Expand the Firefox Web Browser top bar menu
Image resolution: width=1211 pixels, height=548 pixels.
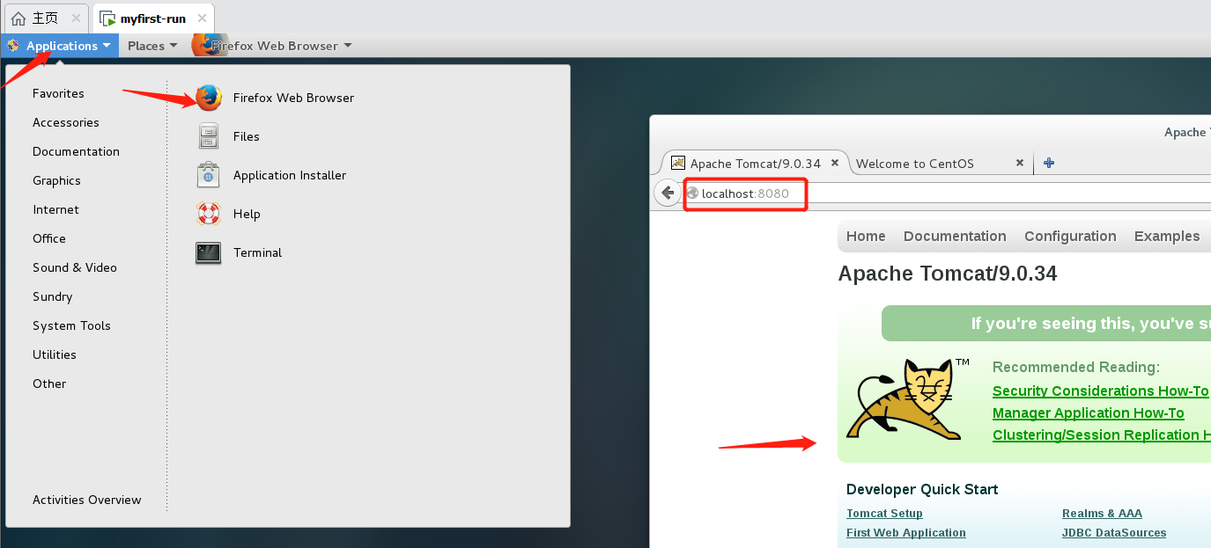point(273,46)
